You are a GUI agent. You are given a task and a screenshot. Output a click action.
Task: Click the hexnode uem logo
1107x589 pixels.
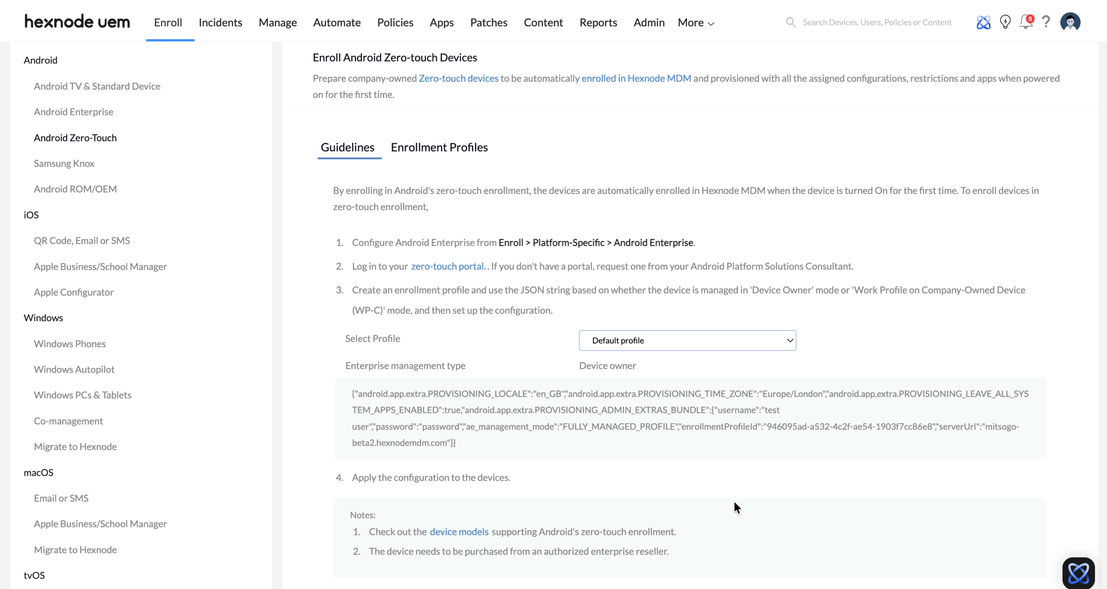coord(77,22)
